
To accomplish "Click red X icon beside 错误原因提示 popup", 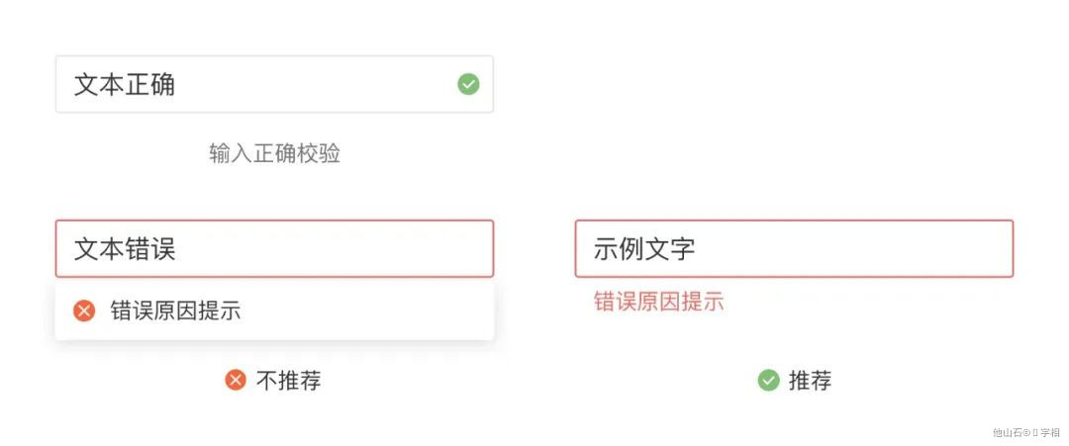I will [84, 312].
